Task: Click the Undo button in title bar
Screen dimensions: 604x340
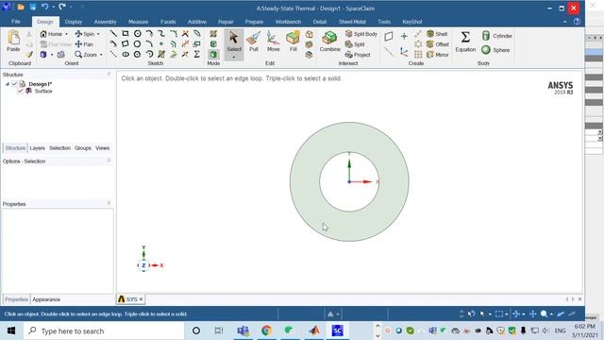Action: pos(44,7)
